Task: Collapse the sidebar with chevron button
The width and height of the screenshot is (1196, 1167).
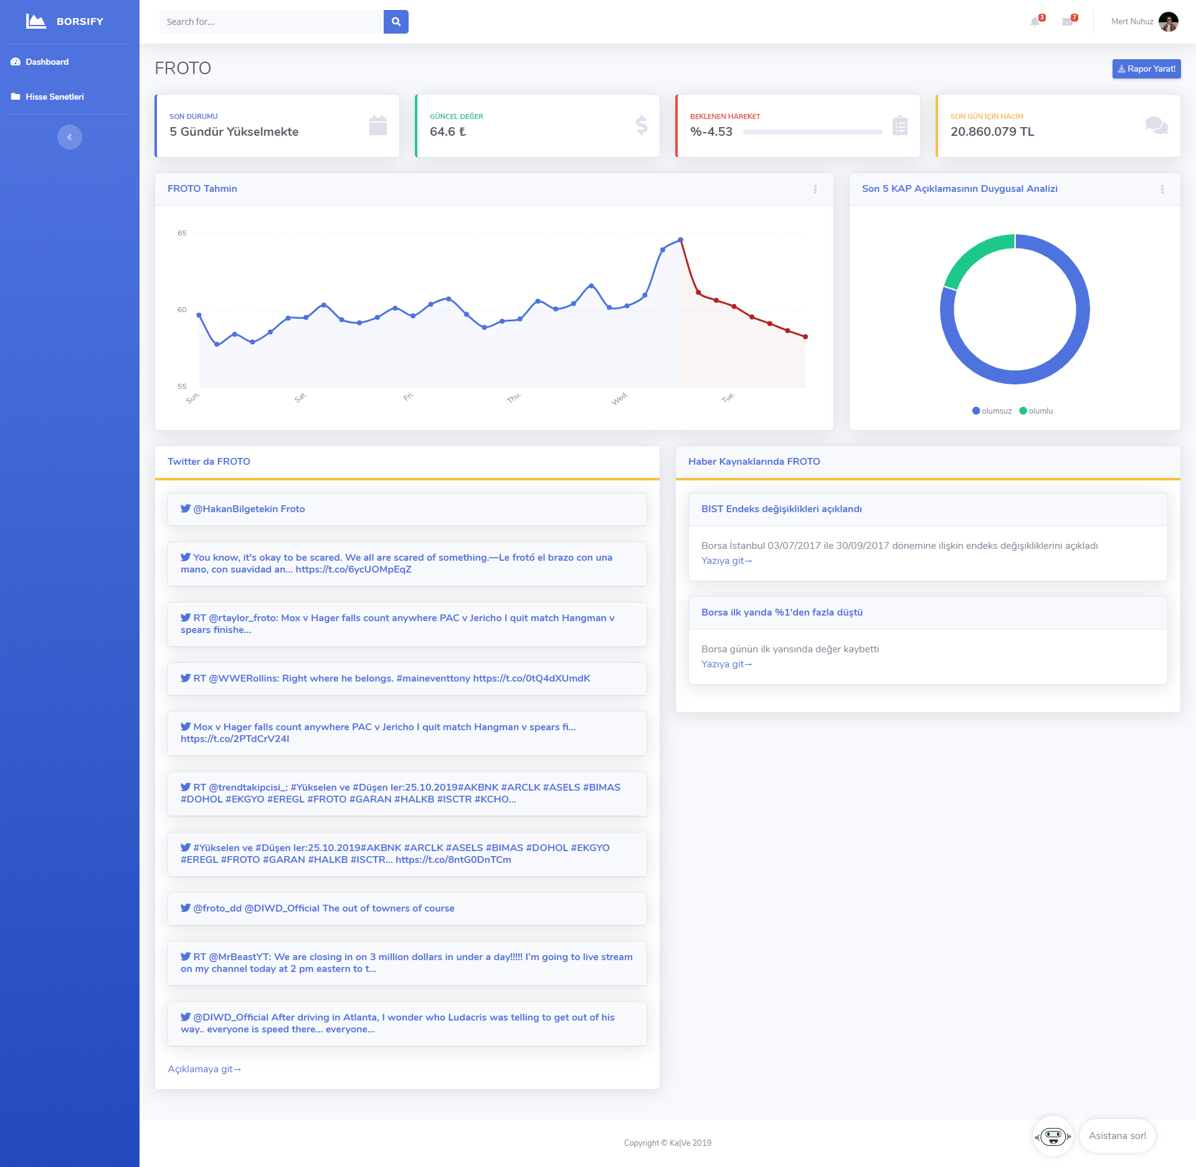Action: click(70, 137)
